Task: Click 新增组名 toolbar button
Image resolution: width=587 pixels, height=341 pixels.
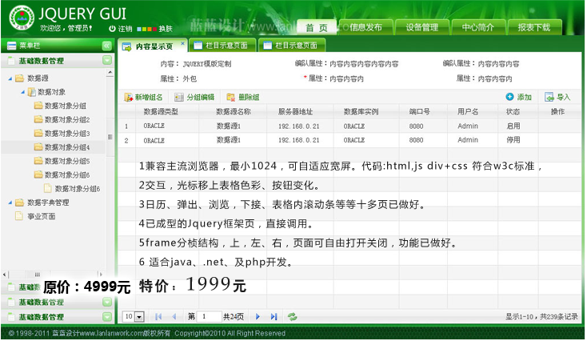Action: coord(144,98)
